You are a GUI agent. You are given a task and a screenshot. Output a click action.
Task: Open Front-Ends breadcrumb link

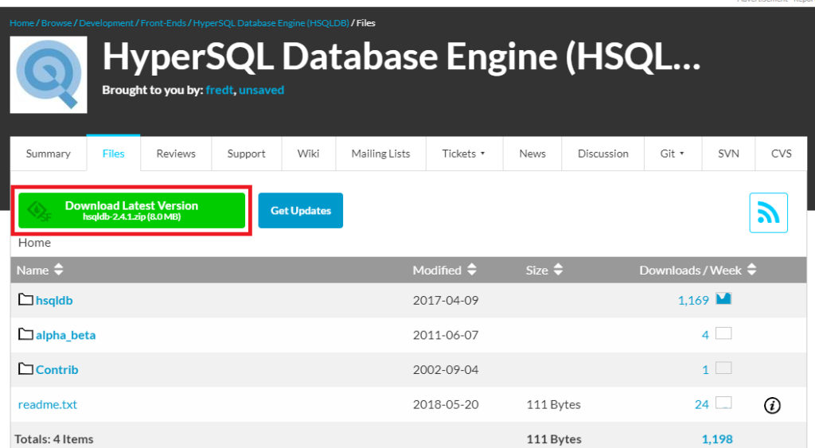(163, 23)
